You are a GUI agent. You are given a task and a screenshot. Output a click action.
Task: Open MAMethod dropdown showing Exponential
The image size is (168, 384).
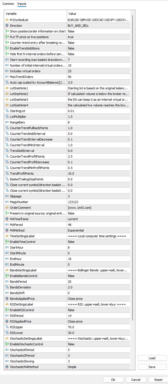pyautogui.click(x=98, y=230)
